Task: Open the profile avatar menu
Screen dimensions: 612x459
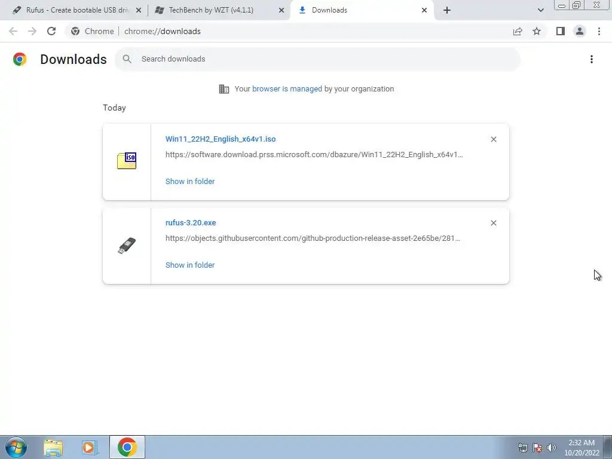Action: 580,31
